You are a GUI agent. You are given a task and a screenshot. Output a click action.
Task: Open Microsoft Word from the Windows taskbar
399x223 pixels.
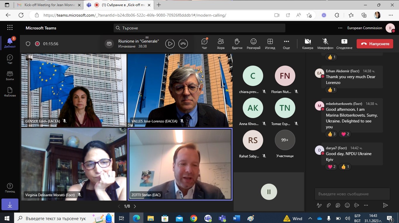click(x=236, y=218)
